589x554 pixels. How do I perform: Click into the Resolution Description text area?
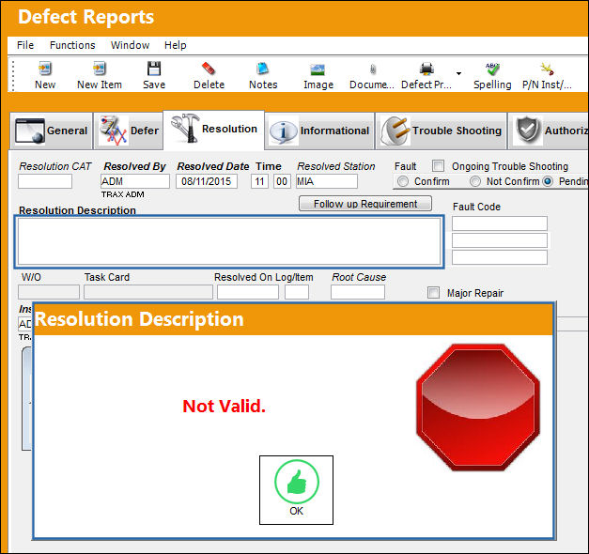pos(229,242)
